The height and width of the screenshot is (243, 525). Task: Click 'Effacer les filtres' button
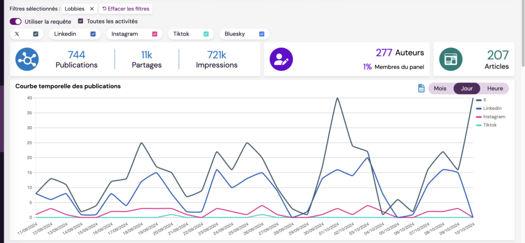[x=126, y=9]
